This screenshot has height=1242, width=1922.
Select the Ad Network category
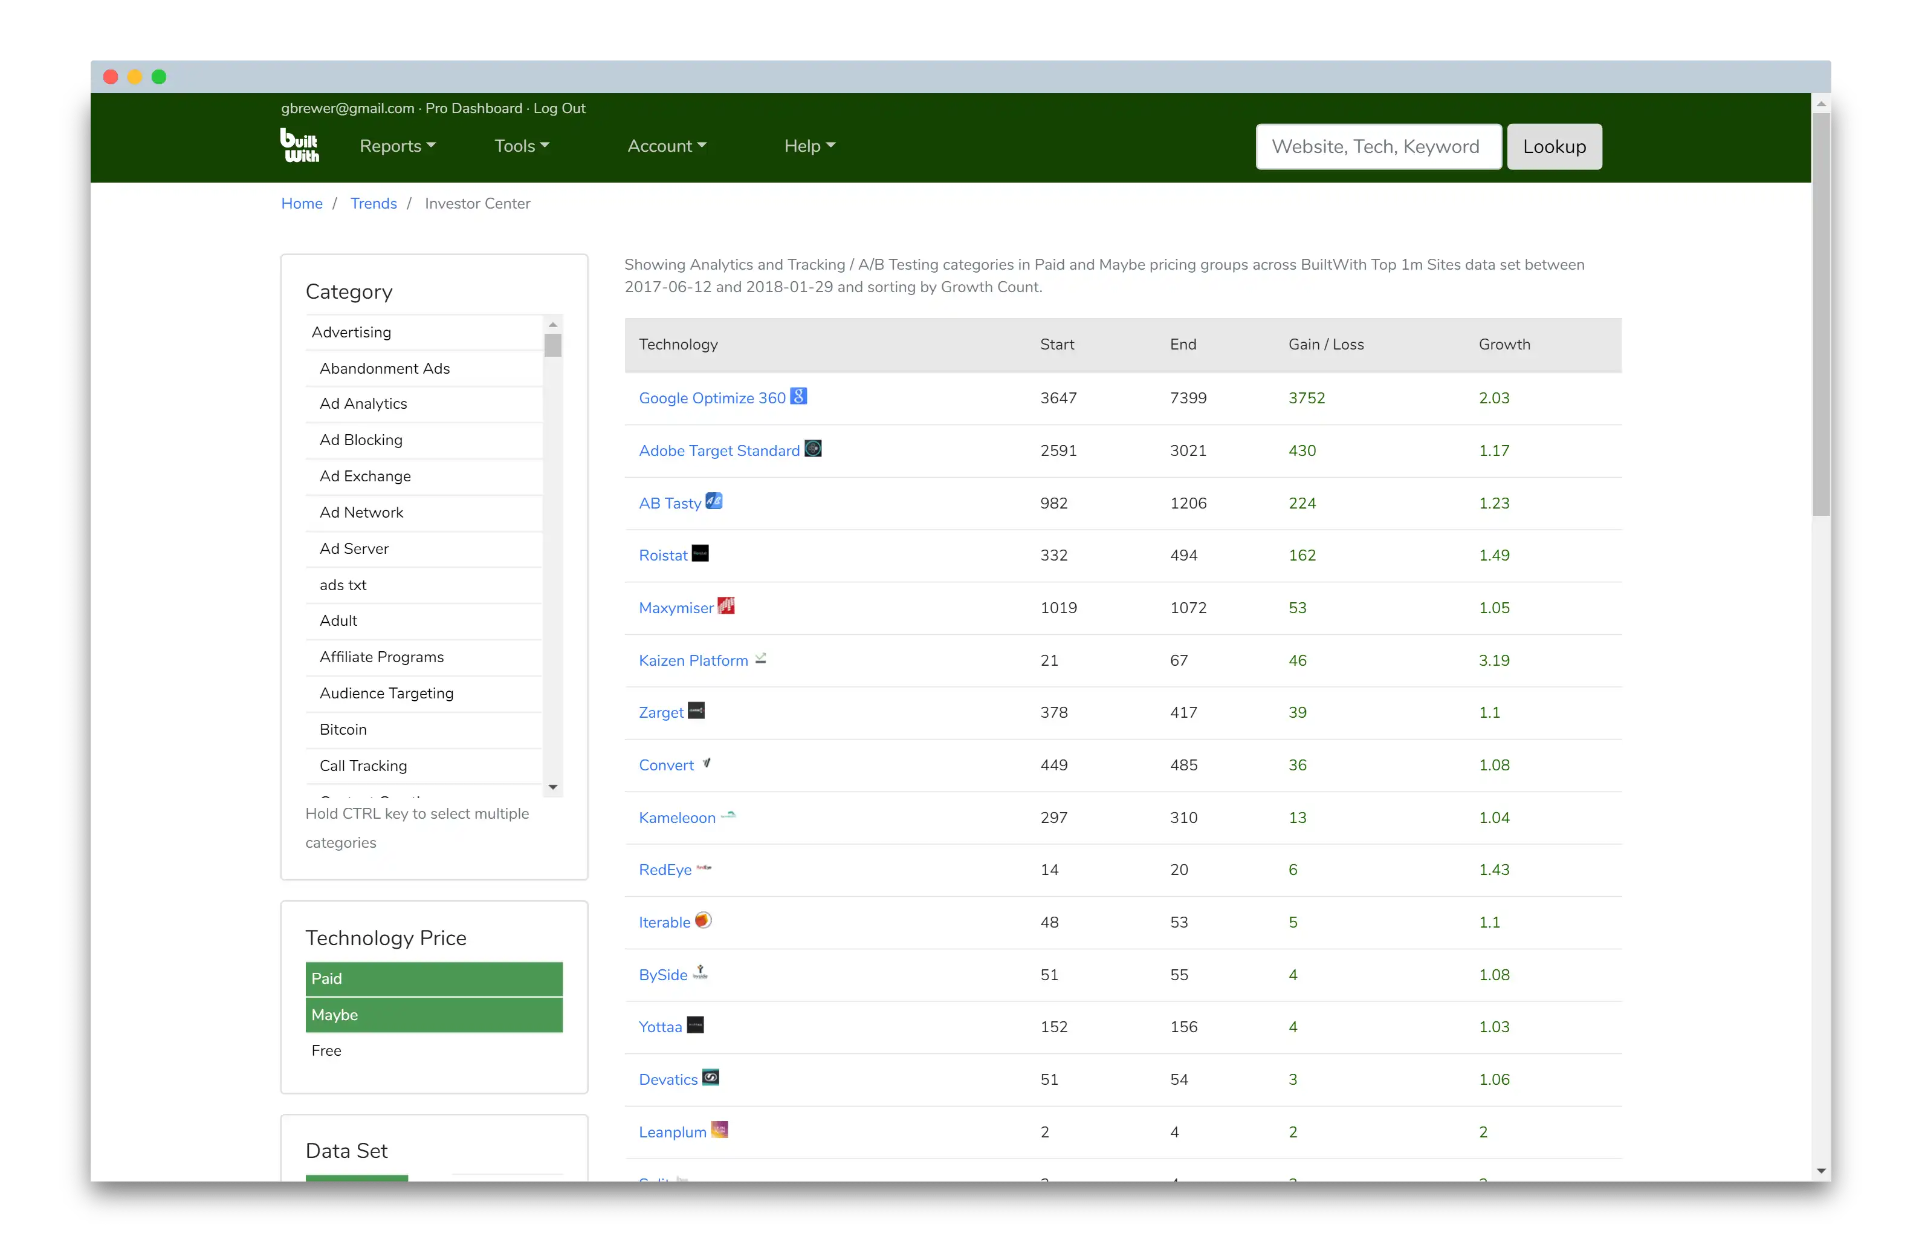point(424,513)
